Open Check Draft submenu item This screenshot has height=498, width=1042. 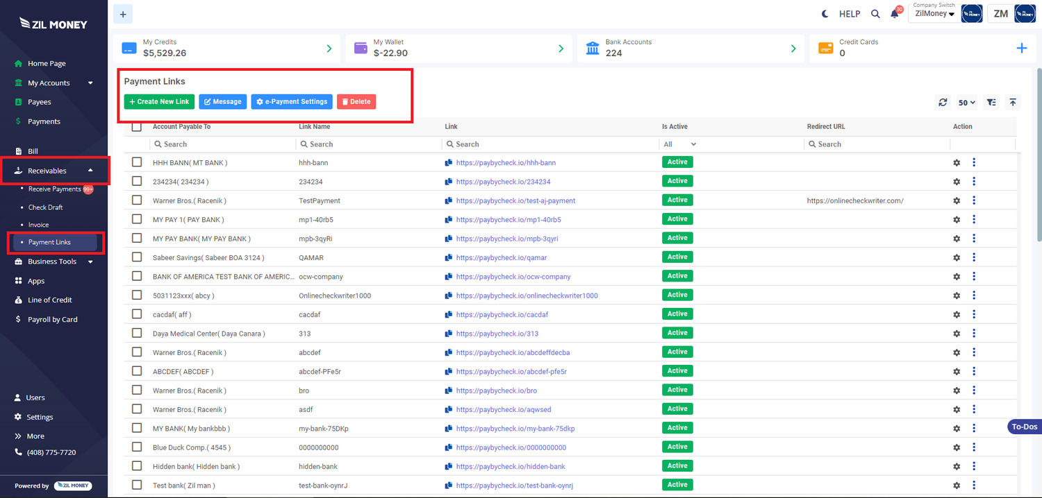pyautogui.click(x=46, y=207)
